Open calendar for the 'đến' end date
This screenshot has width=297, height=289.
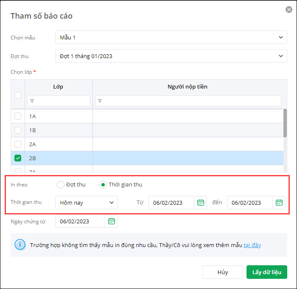tap(279, 203)
